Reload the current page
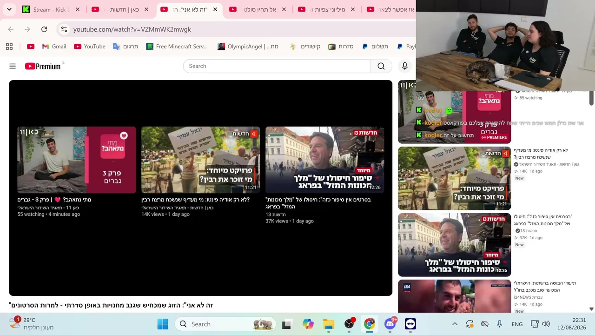 (x=44, y=29)
